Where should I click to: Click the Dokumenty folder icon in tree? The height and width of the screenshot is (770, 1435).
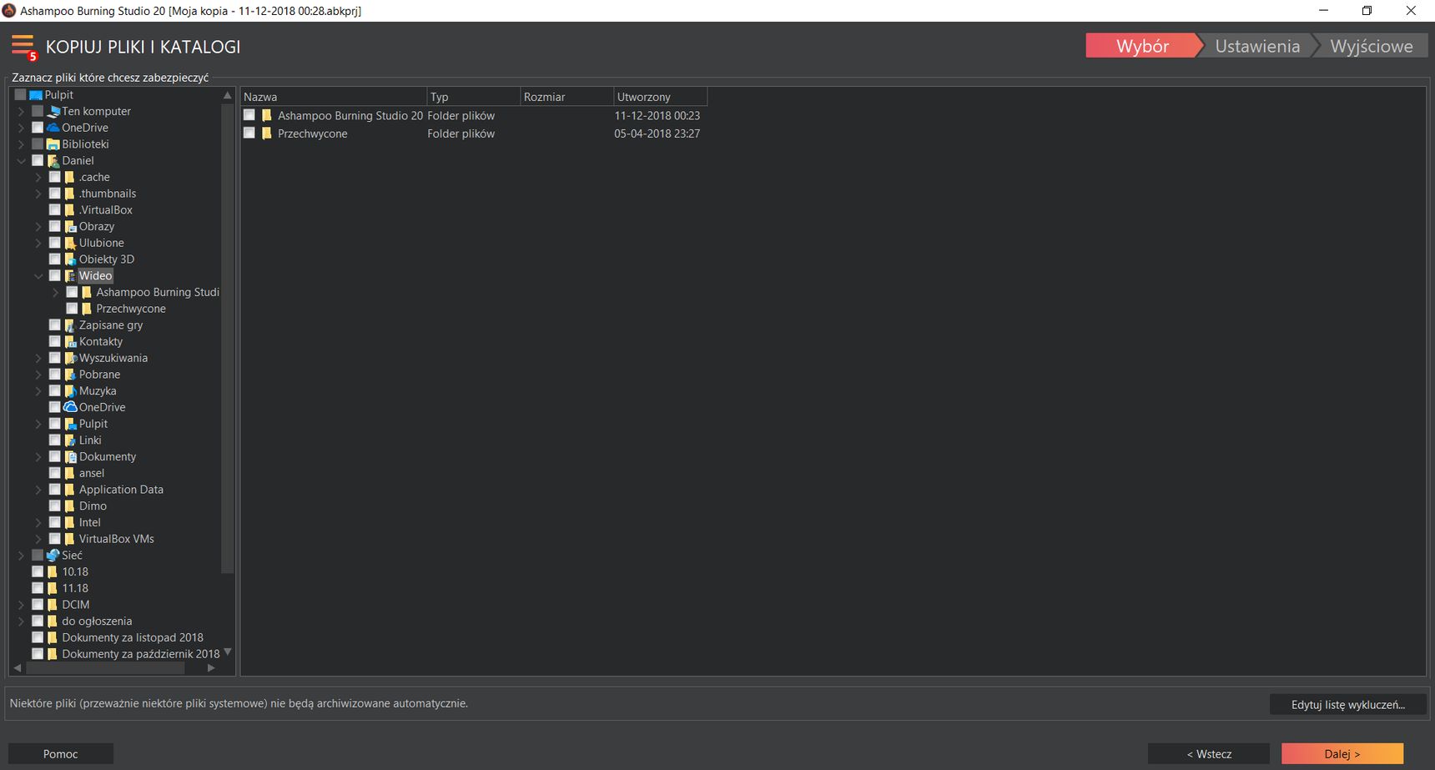click(x=71, y=457)
